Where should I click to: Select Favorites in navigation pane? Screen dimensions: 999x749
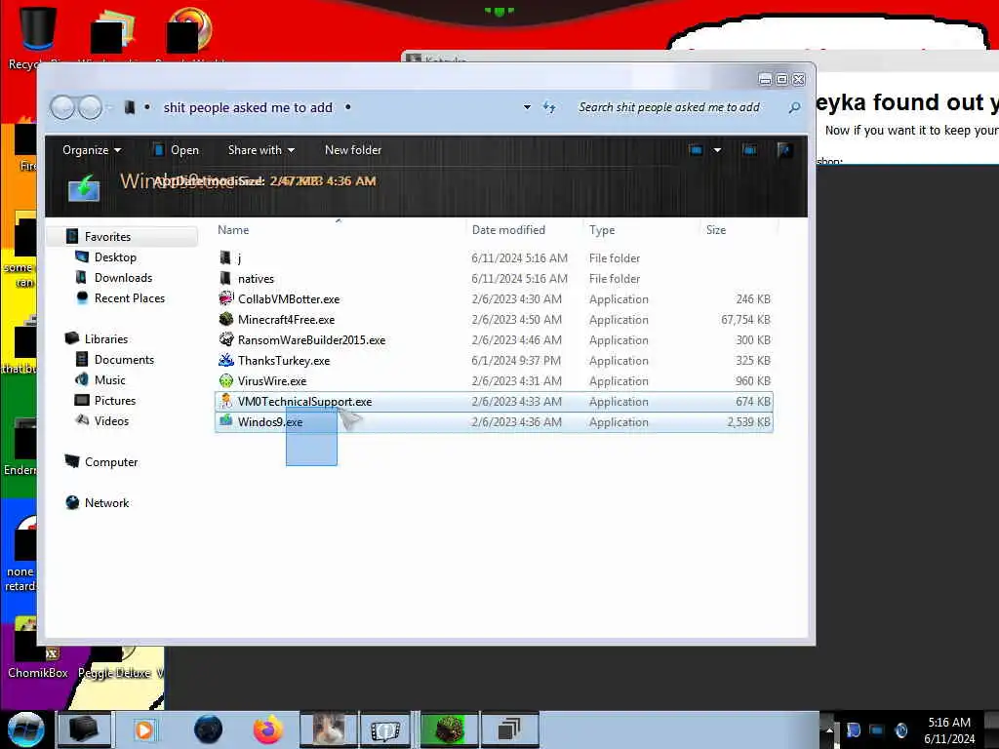click(x=107, y=237)
